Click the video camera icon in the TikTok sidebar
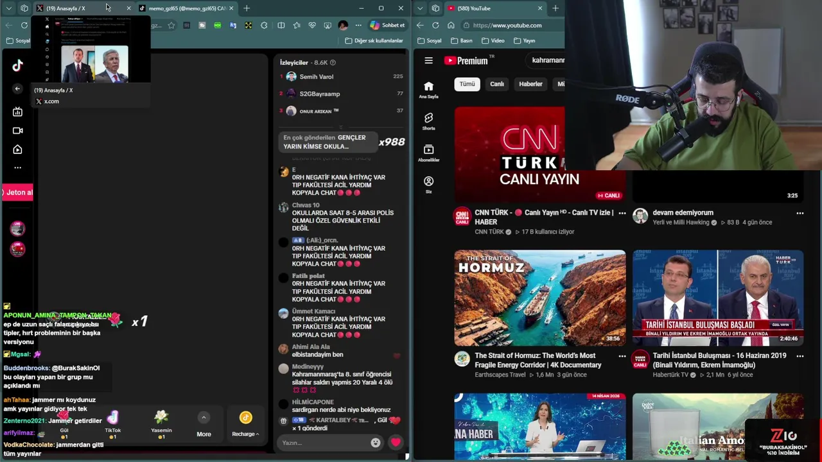This screenshot has width=822, height=462. click(x=17, y=130)
